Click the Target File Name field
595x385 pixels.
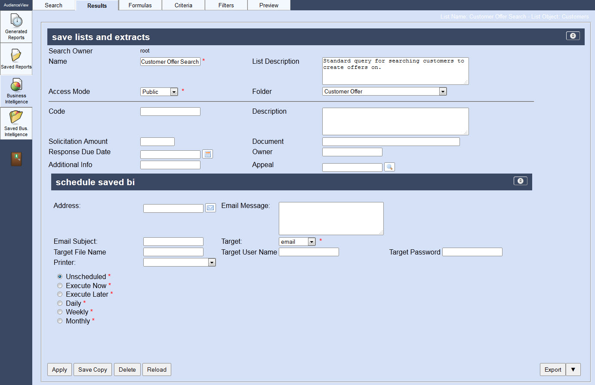click(x=173, y=252)
